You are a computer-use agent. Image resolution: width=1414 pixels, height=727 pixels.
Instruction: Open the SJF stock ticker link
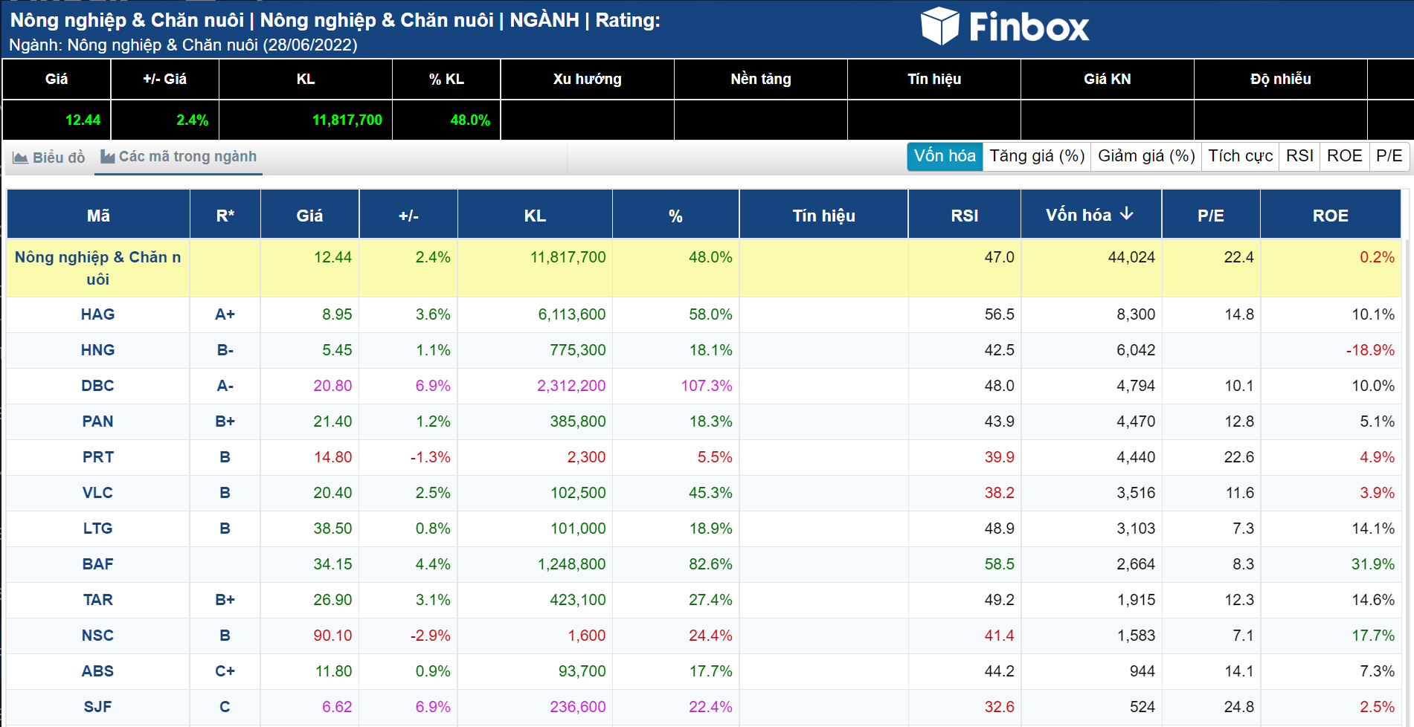[x=97, y=707]
